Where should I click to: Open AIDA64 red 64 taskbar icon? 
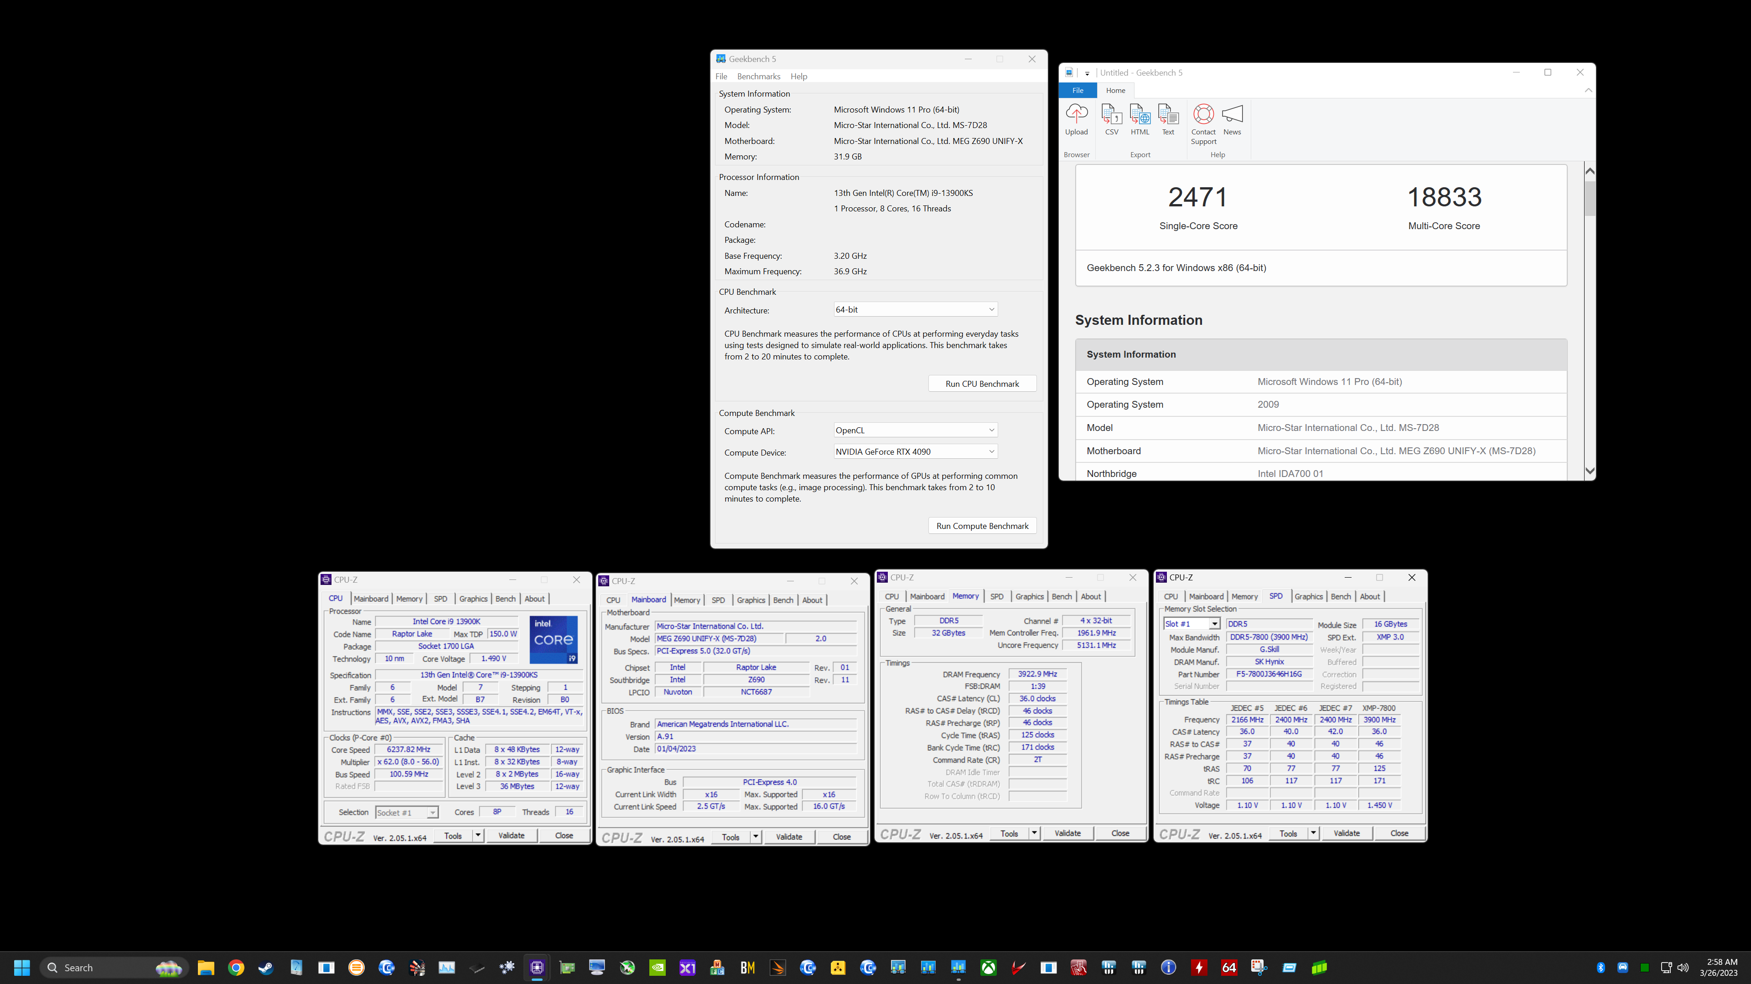pyautogui.click(x=1229, y=968)
